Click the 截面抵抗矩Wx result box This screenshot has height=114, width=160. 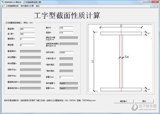coord(31,82)
